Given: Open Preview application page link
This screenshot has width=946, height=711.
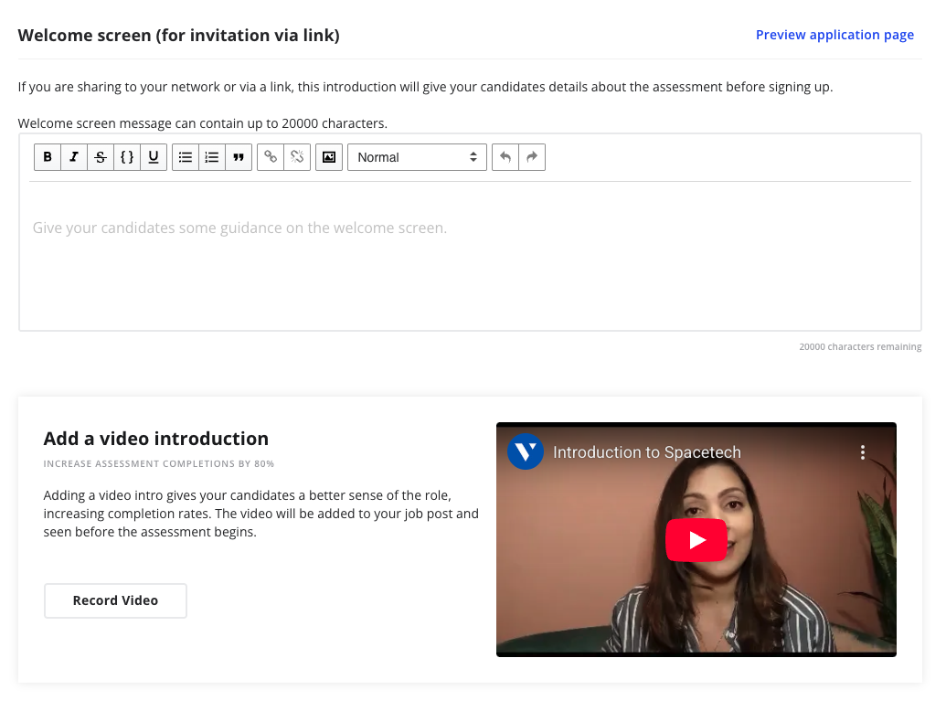Looking at the screenshot, I should pos(834,35).
